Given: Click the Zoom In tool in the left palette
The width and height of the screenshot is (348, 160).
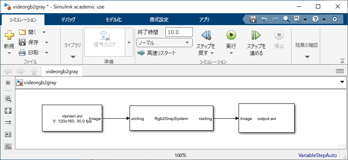Looking at the screenshot, I should [8, 99].
